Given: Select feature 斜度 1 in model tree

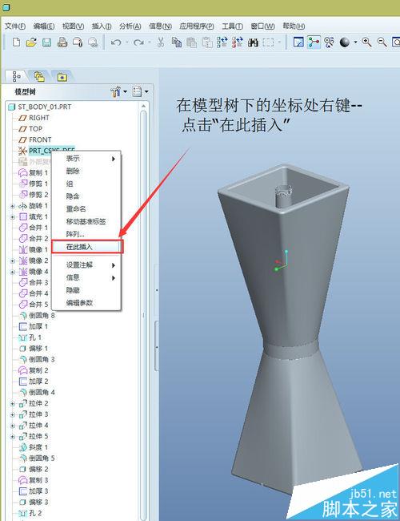Looking at the screenshot, I should (x=38, y=447).
